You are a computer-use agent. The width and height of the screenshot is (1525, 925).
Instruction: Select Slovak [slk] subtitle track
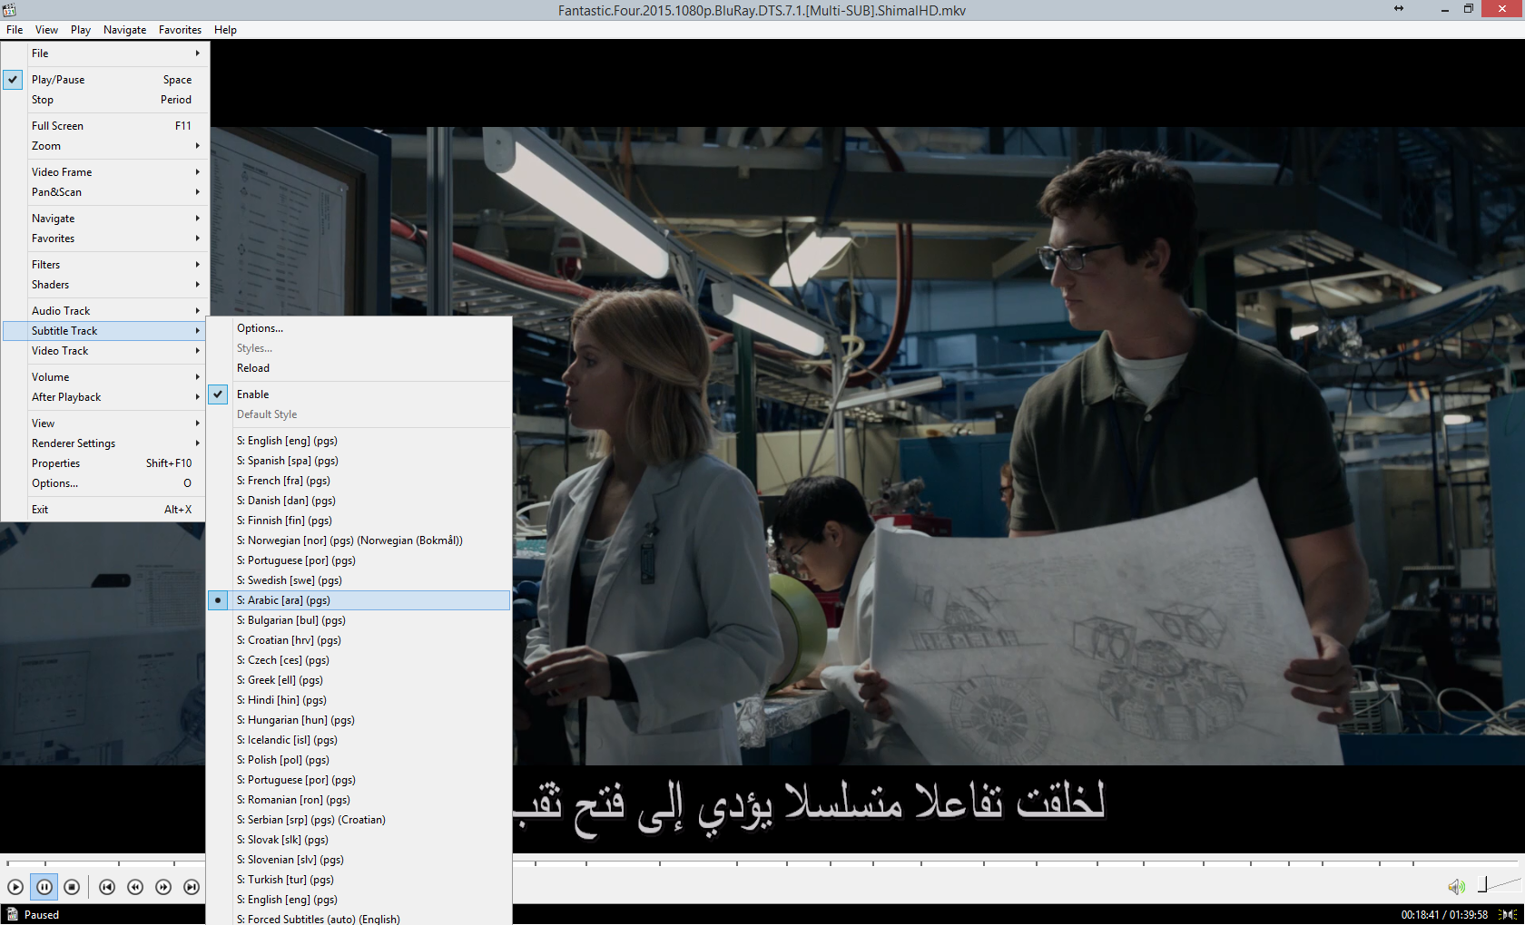[359, 840]
